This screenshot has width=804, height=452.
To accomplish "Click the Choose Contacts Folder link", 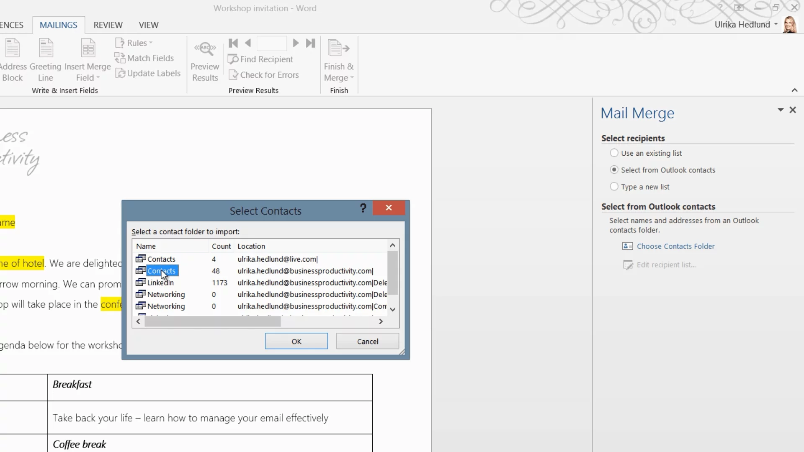I will 675,247.
